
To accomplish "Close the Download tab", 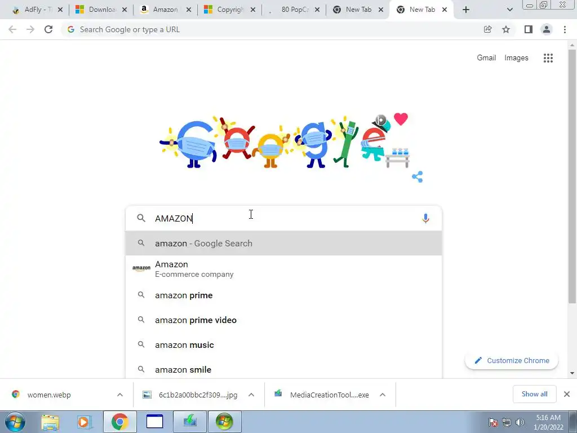I will coord(125,10).
